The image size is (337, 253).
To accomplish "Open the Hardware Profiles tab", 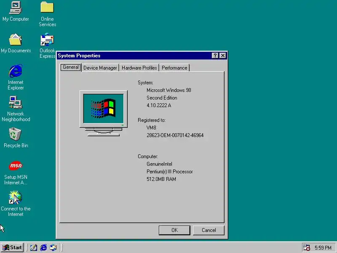I will (x=139, y=68).
